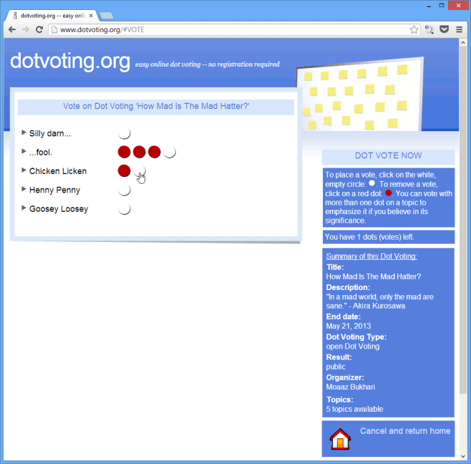Minimize the browser window
471x464 pixels.
click(429, 6)
